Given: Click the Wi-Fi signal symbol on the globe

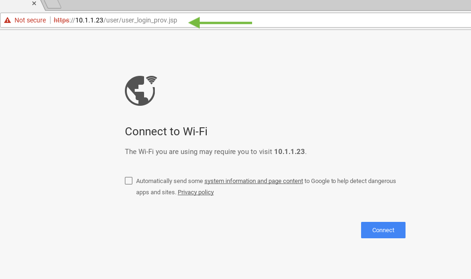Looking at the screenshot, I should (151, 80).
